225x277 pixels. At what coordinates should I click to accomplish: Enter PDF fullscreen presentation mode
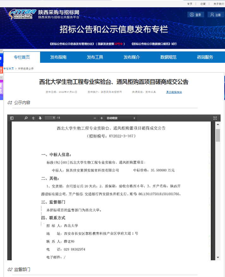[215, 118]
